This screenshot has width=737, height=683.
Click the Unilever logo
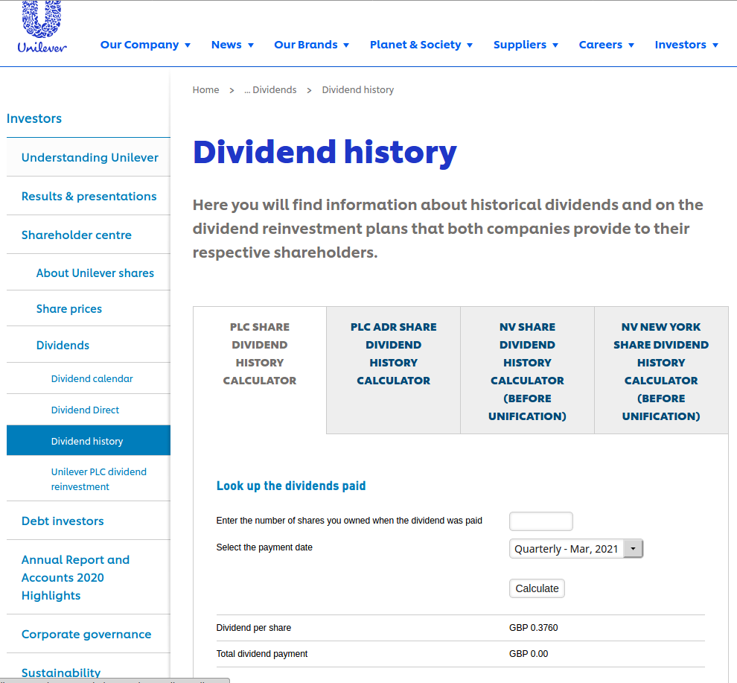[x=42, y=27]
